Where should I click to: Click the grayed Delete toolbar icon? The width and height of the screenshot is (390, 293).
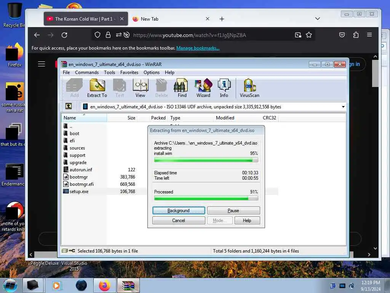point(161,88)
